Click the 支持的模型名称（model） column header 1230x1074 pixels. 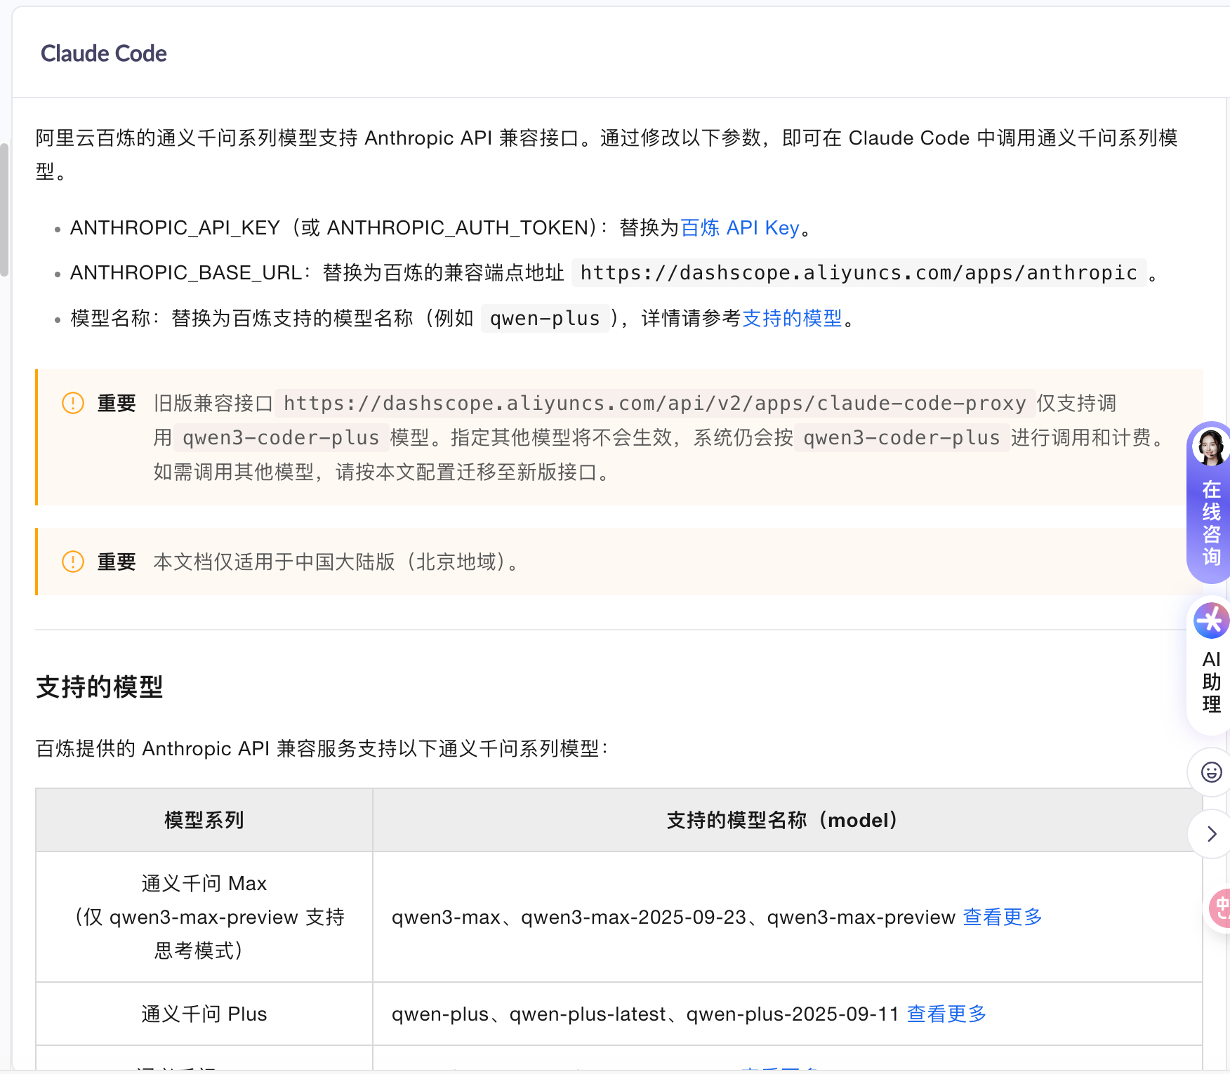[x=781, y=820]
